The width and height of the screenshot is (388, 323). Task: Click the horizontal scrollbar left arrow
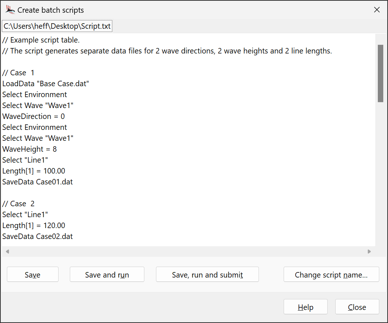[7, 251]
